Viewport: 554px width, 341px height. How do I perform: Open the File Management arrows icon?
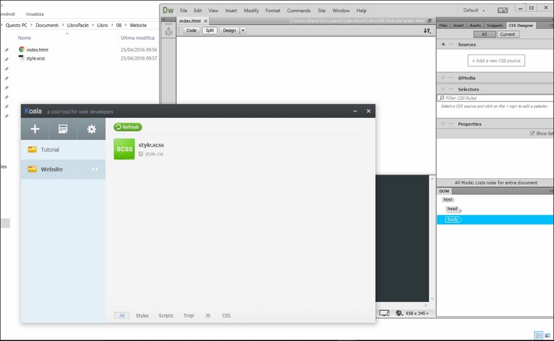427,30
